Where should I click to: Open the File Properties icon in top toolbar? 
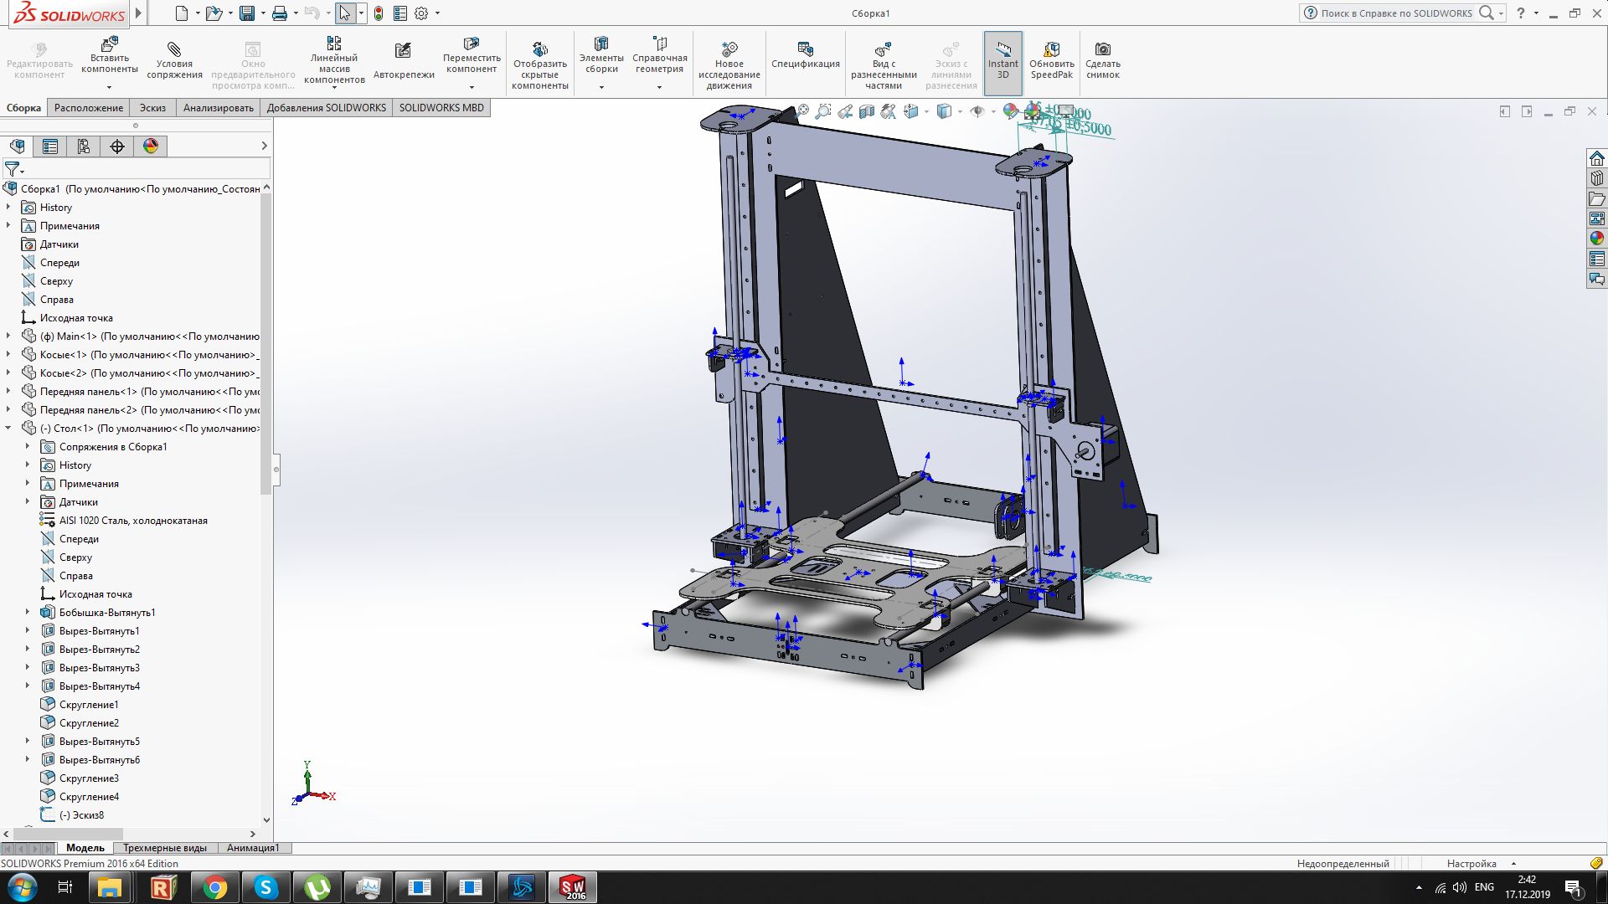[400, 13]
